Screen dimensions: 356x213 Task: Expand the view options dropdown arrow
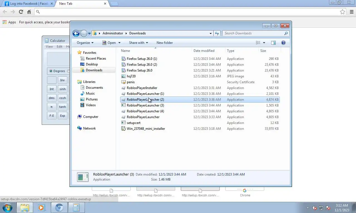[264, 43]
